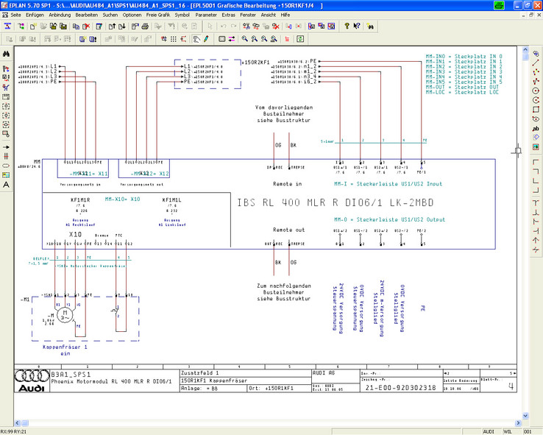Open the Freie Grafik menu
This screenshot has height=435, width=543.
tap(157, 15)
